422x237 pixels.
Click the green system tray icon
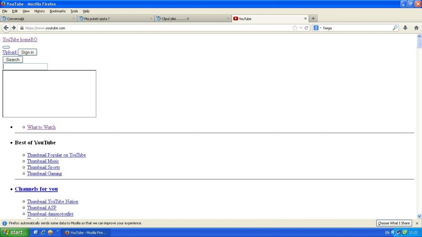[x=405, y=232]
